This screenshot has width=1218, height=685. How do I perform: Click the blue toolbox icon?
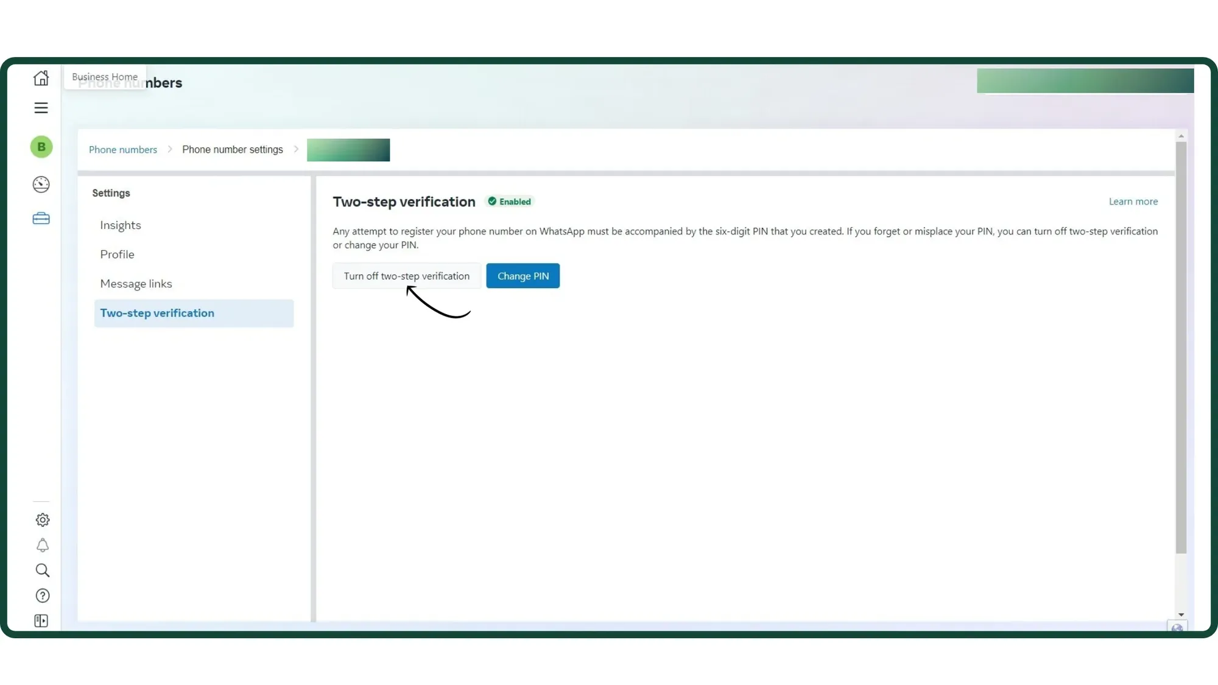tap(41, 218)
